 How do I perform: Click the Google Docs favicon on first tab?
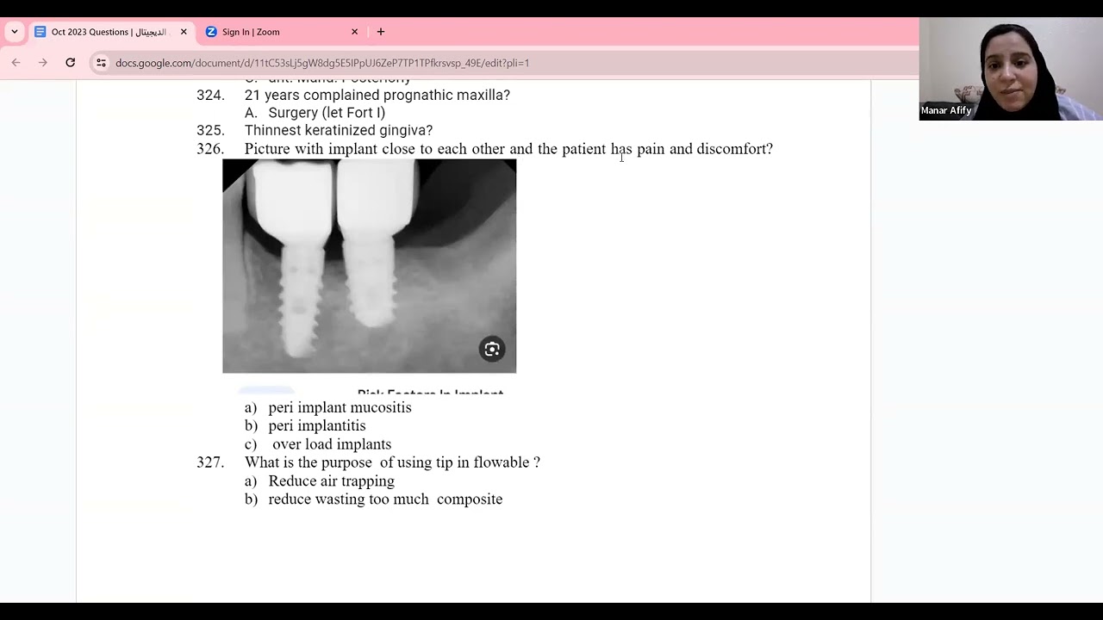click(40, 32)
